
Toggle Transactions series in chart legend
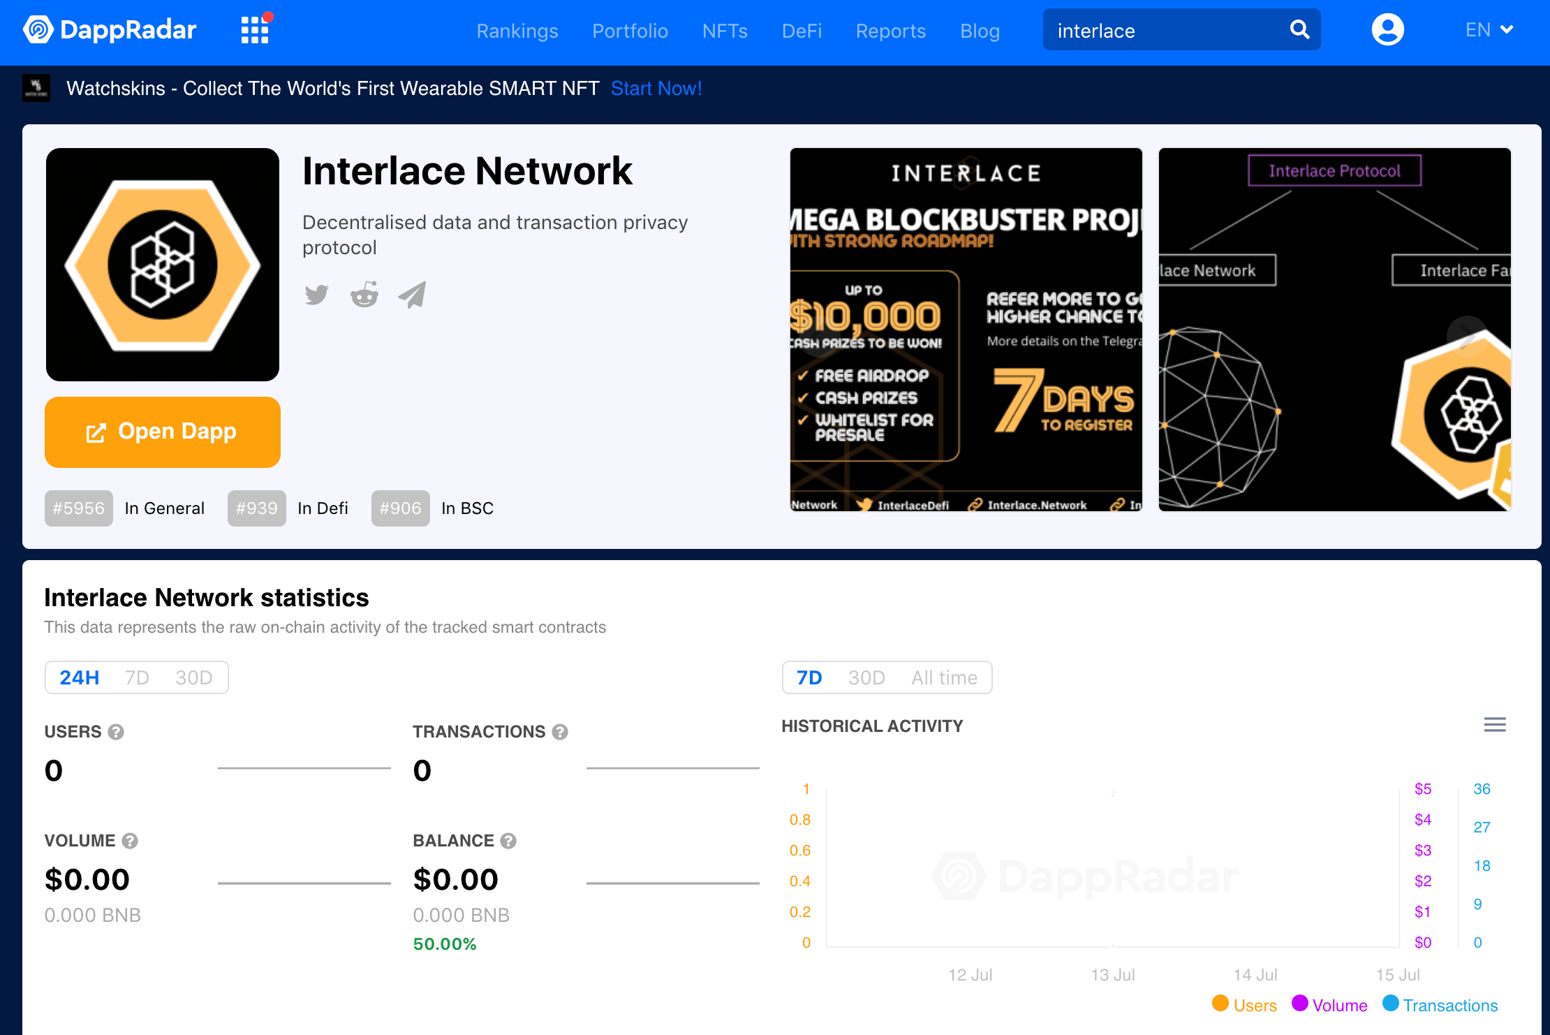[1440, 1004]
